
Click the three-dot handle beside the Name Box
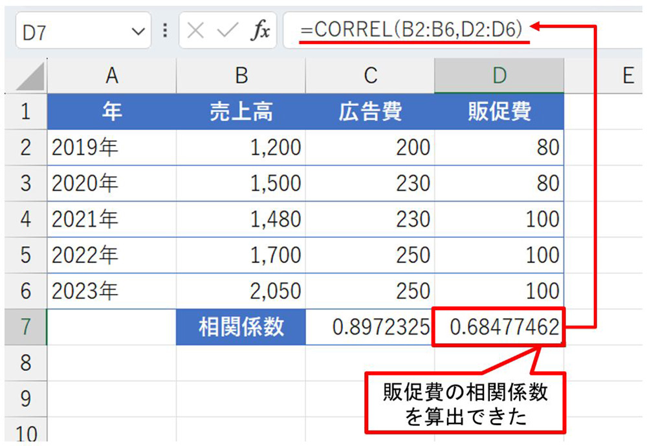[x=165, y=30]
